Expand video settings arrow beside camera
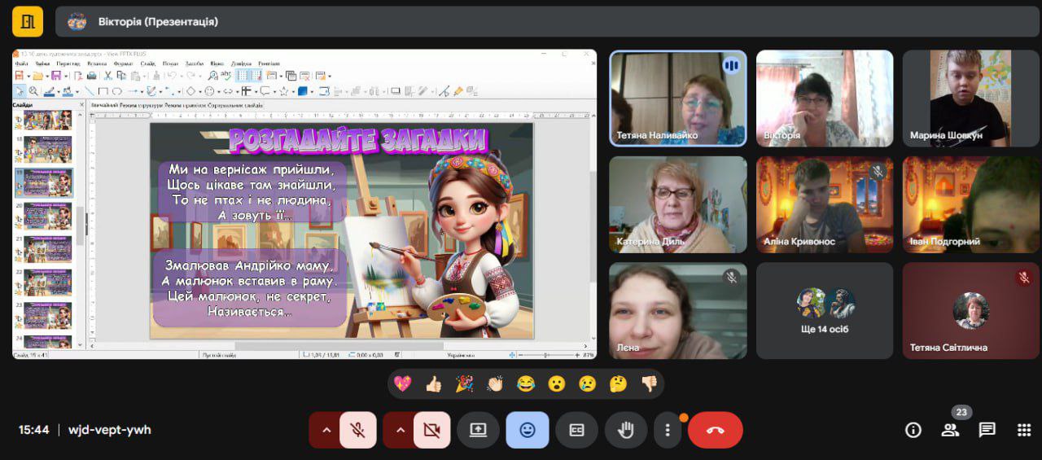The height and width of the screenshot is (460, 1042). click(401, 430)
